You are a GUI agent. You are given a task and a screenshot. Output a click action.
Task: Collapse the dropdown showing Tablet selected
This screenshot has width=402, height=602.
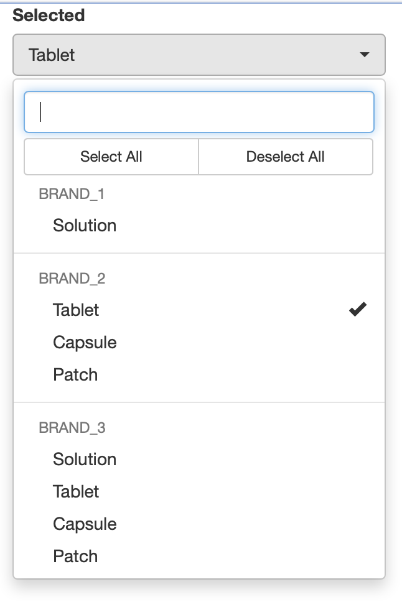[x=198, y=55]
